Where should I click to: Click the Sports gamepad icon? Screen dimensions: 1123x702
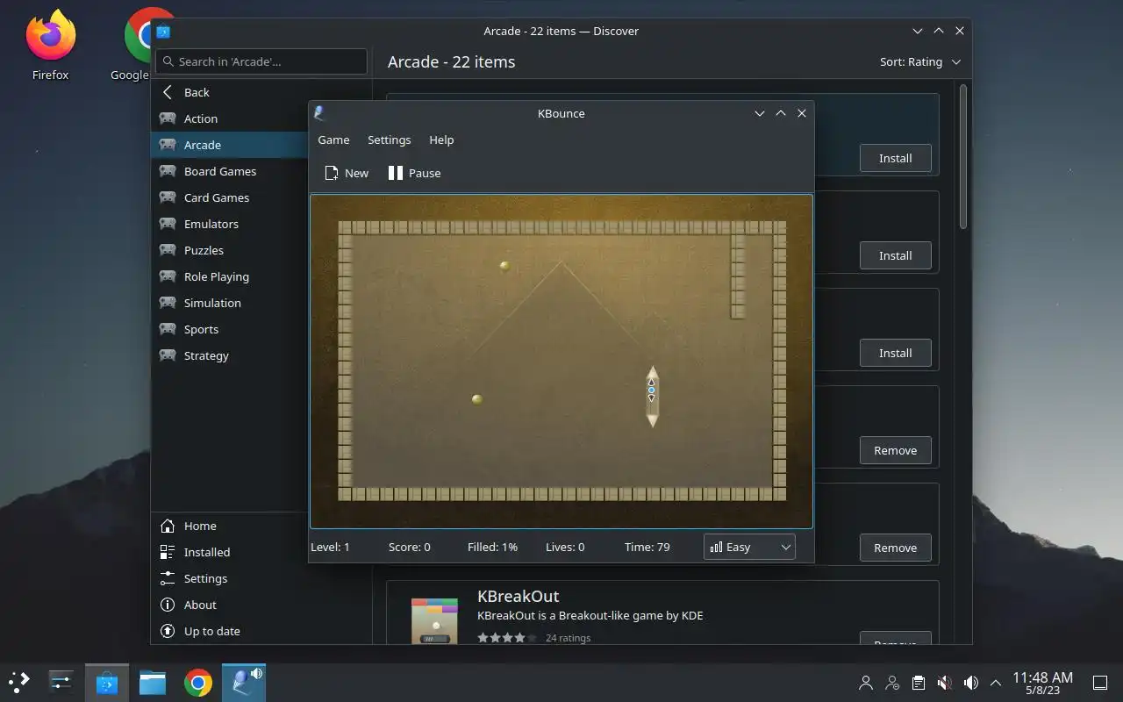(x=168, y=329)
